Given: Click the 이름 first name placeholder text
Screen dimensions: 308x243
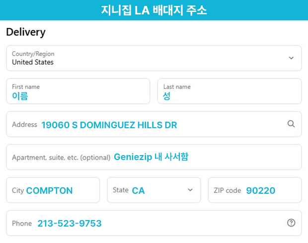Looking at the screenshot, I should point(20,96).
